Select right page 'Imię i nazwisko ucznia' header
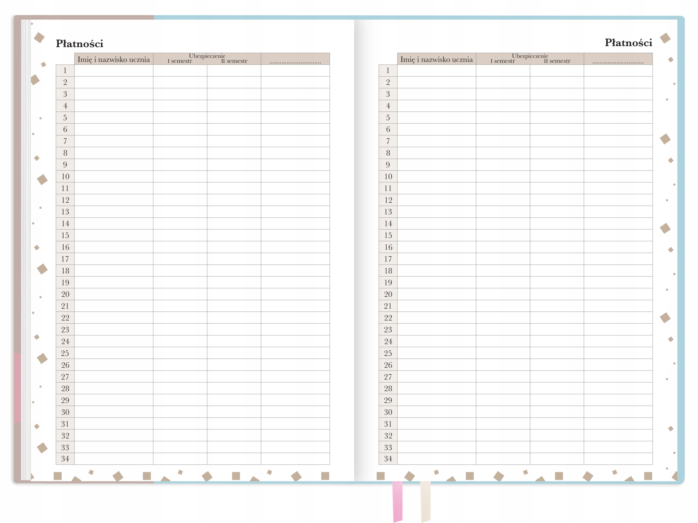The image size is (698, 523). pos(437,59)
